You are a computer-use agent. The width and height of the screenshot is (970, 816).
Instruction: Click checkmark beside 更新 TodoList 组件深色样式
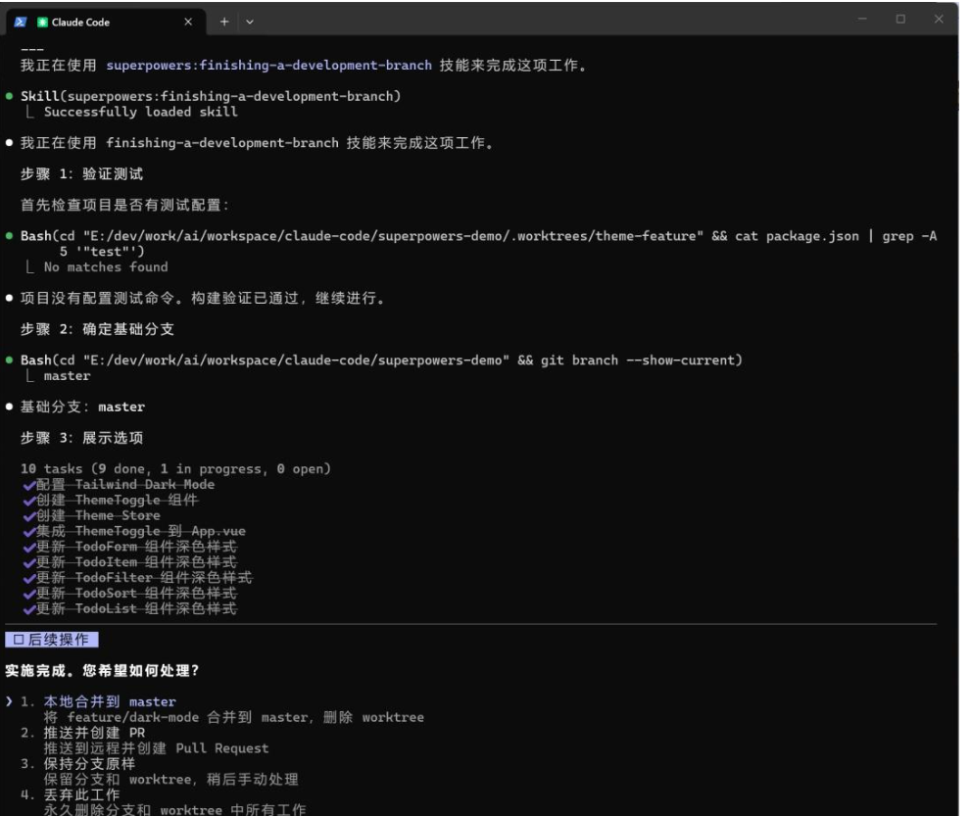[29, 608]
